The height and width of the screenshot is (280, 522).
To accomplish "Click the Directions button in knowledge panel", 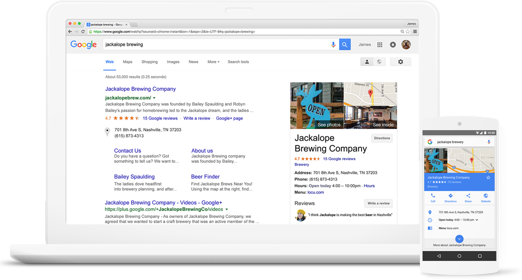I will tap(381, 138).
